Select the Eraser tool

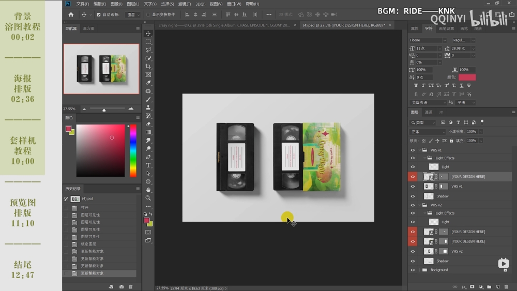coord(148,124)
